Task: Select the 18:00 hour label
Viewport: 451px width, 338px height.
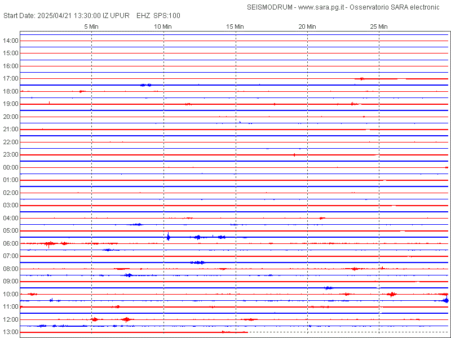Action: 11,91
